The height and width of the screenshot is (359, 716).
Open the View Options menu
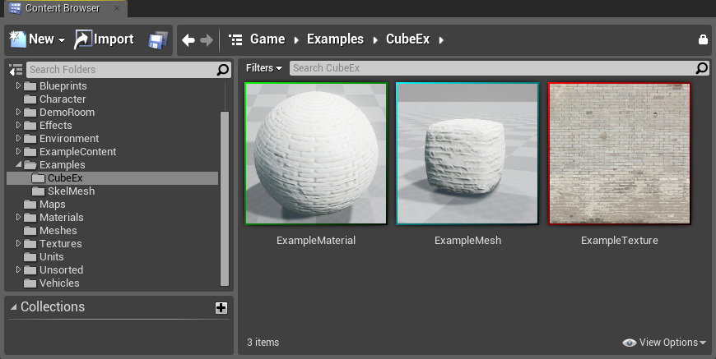tap(665, 343)
